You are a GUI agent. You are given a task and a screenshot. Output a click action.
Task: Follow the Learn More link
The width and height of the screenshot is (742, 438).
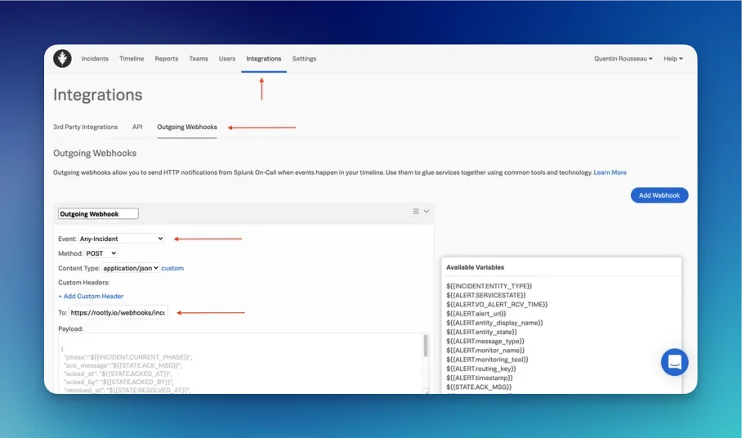point(610,172)
